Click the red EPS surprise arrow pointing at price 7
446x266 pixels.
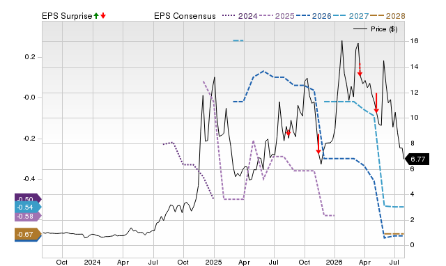pyautogui.click(x=318, y=144)
